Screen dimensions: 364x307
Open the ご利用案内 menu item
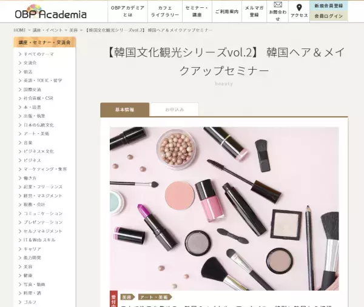click(x=227, y=12)
